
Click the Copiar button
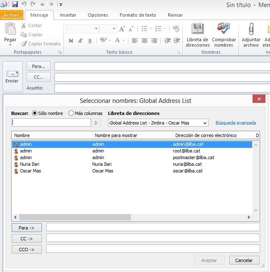pyautogui.click(x=32, y=35)
